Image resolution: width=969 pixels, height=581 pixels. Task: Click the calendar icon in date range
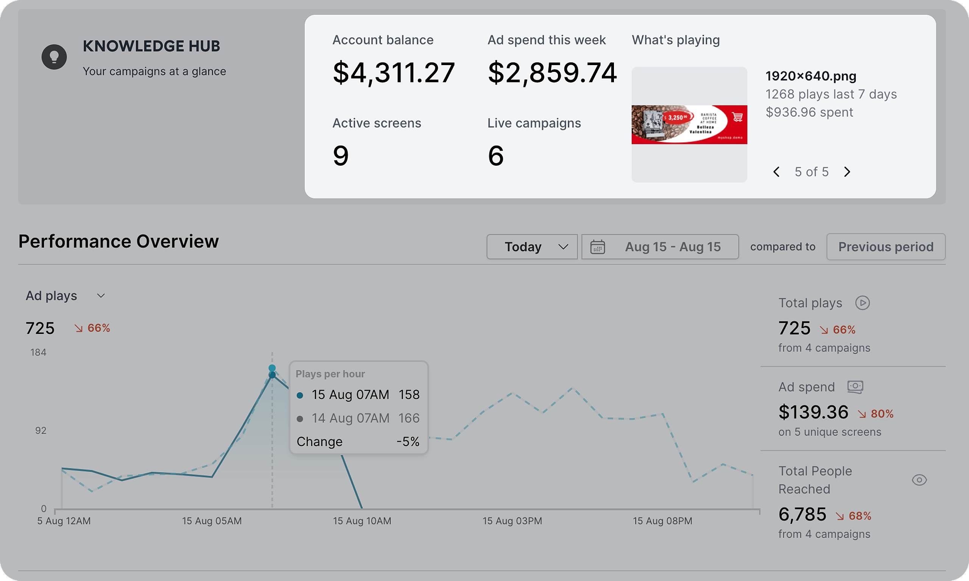coord(597,247)
